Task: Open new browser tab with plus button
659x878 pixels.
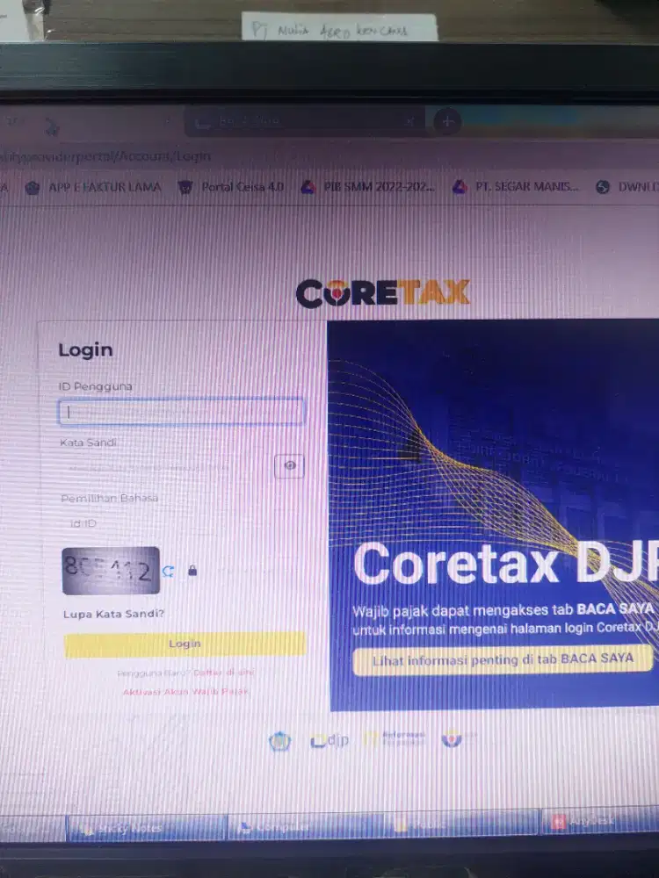Action: (446, 122)
